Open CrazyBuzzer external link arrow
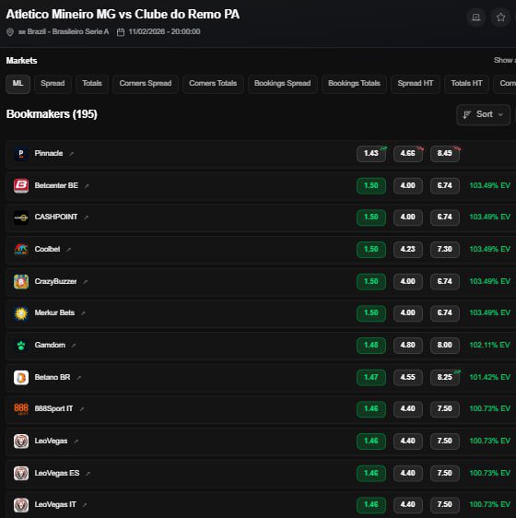Image resolution: width=516 pixels, height=518 pixels. [x=85, y=282]
